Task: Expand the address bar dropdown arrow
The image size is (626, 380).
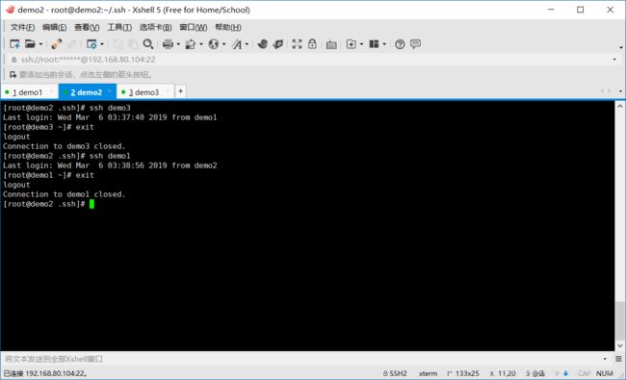Action: coord(614,60)
